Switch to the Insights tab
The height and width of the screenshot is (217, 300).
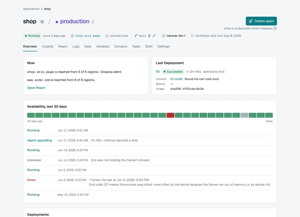tap(47, 46)
